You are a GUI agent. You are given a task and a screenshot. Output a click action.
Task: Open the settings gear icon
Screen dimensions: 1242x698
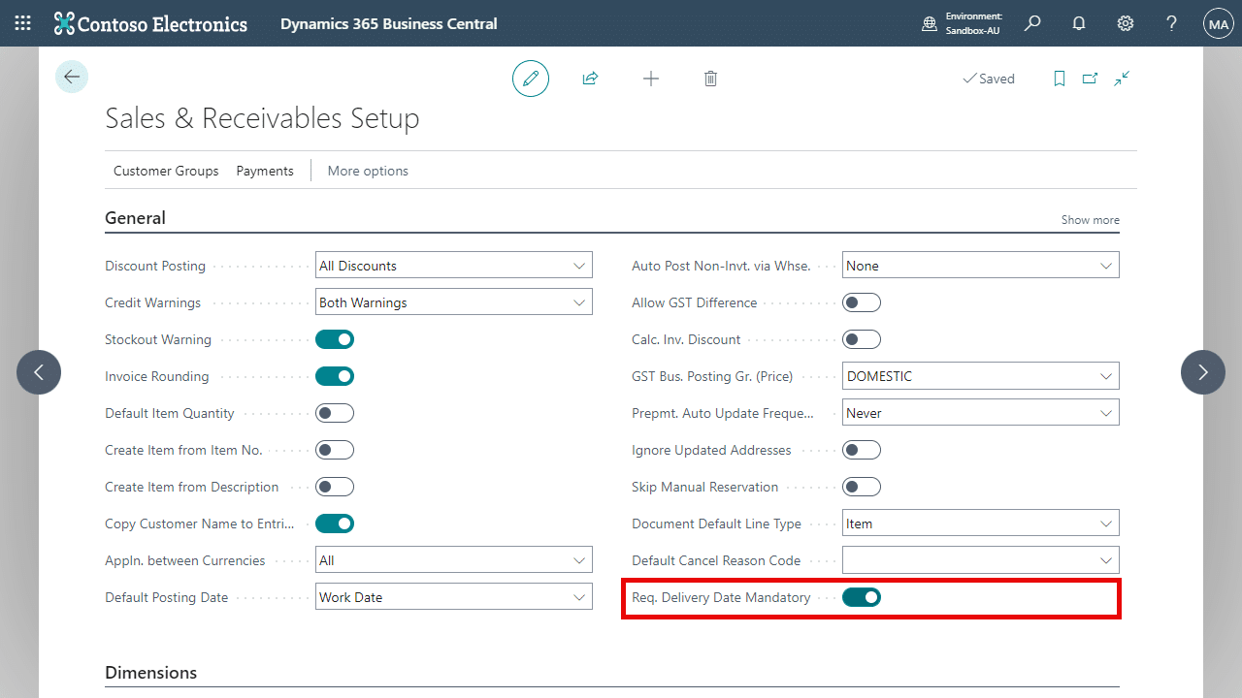(1126, 23)
